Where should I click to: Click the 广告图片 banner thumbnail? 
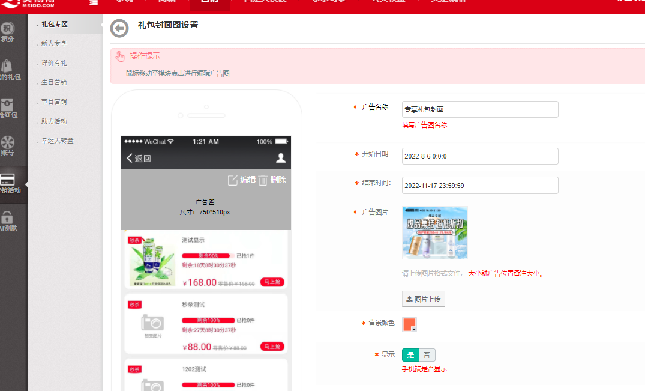[435, 232]
